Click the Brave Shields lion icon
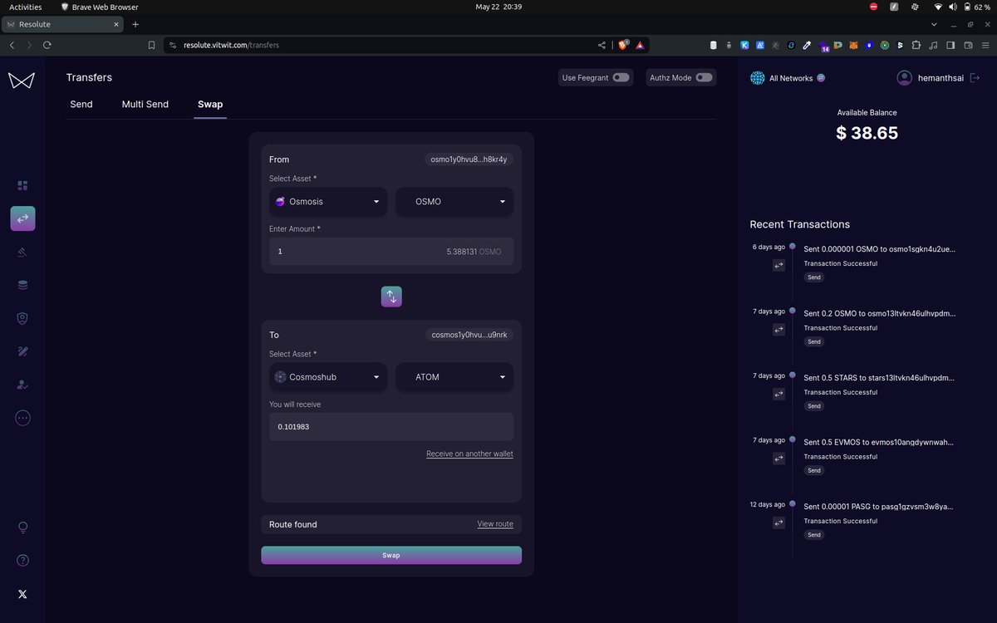This screenshot has height=623, width=997. tap(623, 45)
